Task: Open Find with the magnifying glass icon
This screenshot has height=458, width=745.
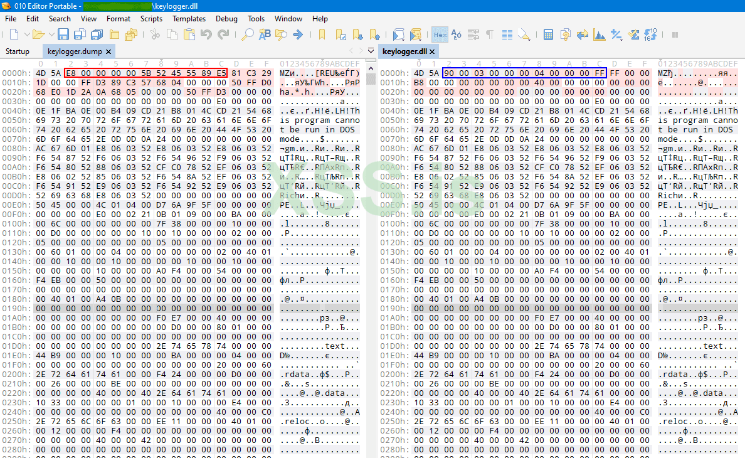Action: click(248, 35)
